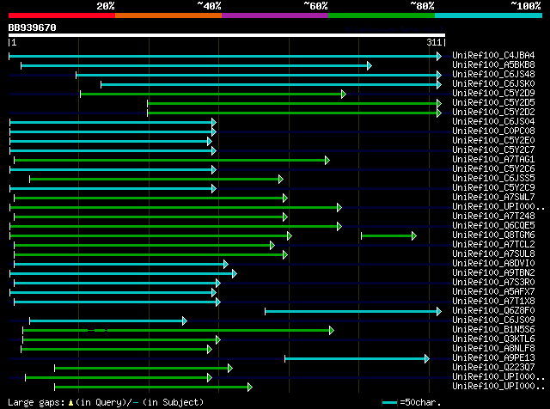Screen dimensions: 550x409
Task: Select the UniRef100_C5Y2C6 label
Action: tap(493, 169)
